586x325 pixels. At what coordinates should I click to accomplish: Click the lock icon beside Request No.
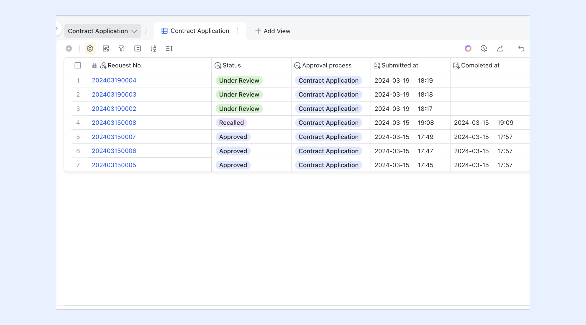click(94, 65)
